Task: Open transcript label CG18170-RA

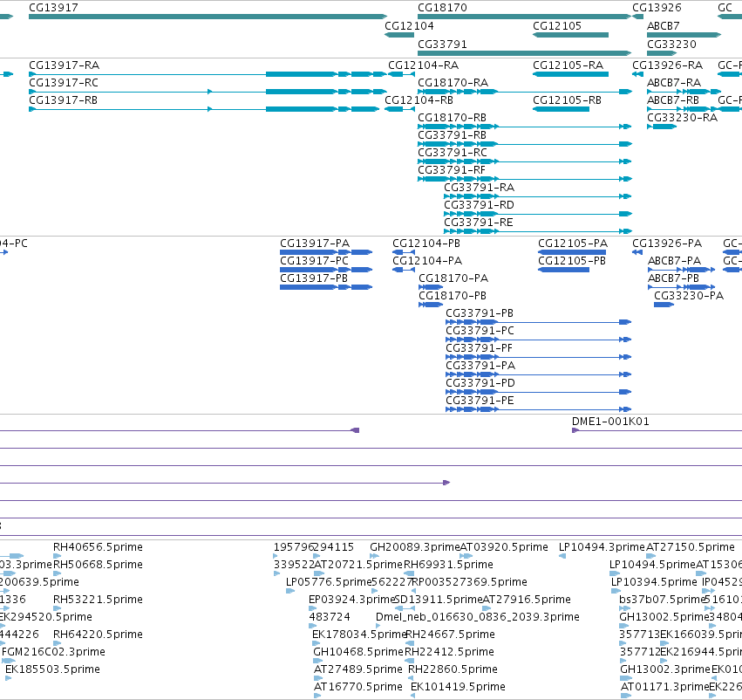Action: (453, 83)
